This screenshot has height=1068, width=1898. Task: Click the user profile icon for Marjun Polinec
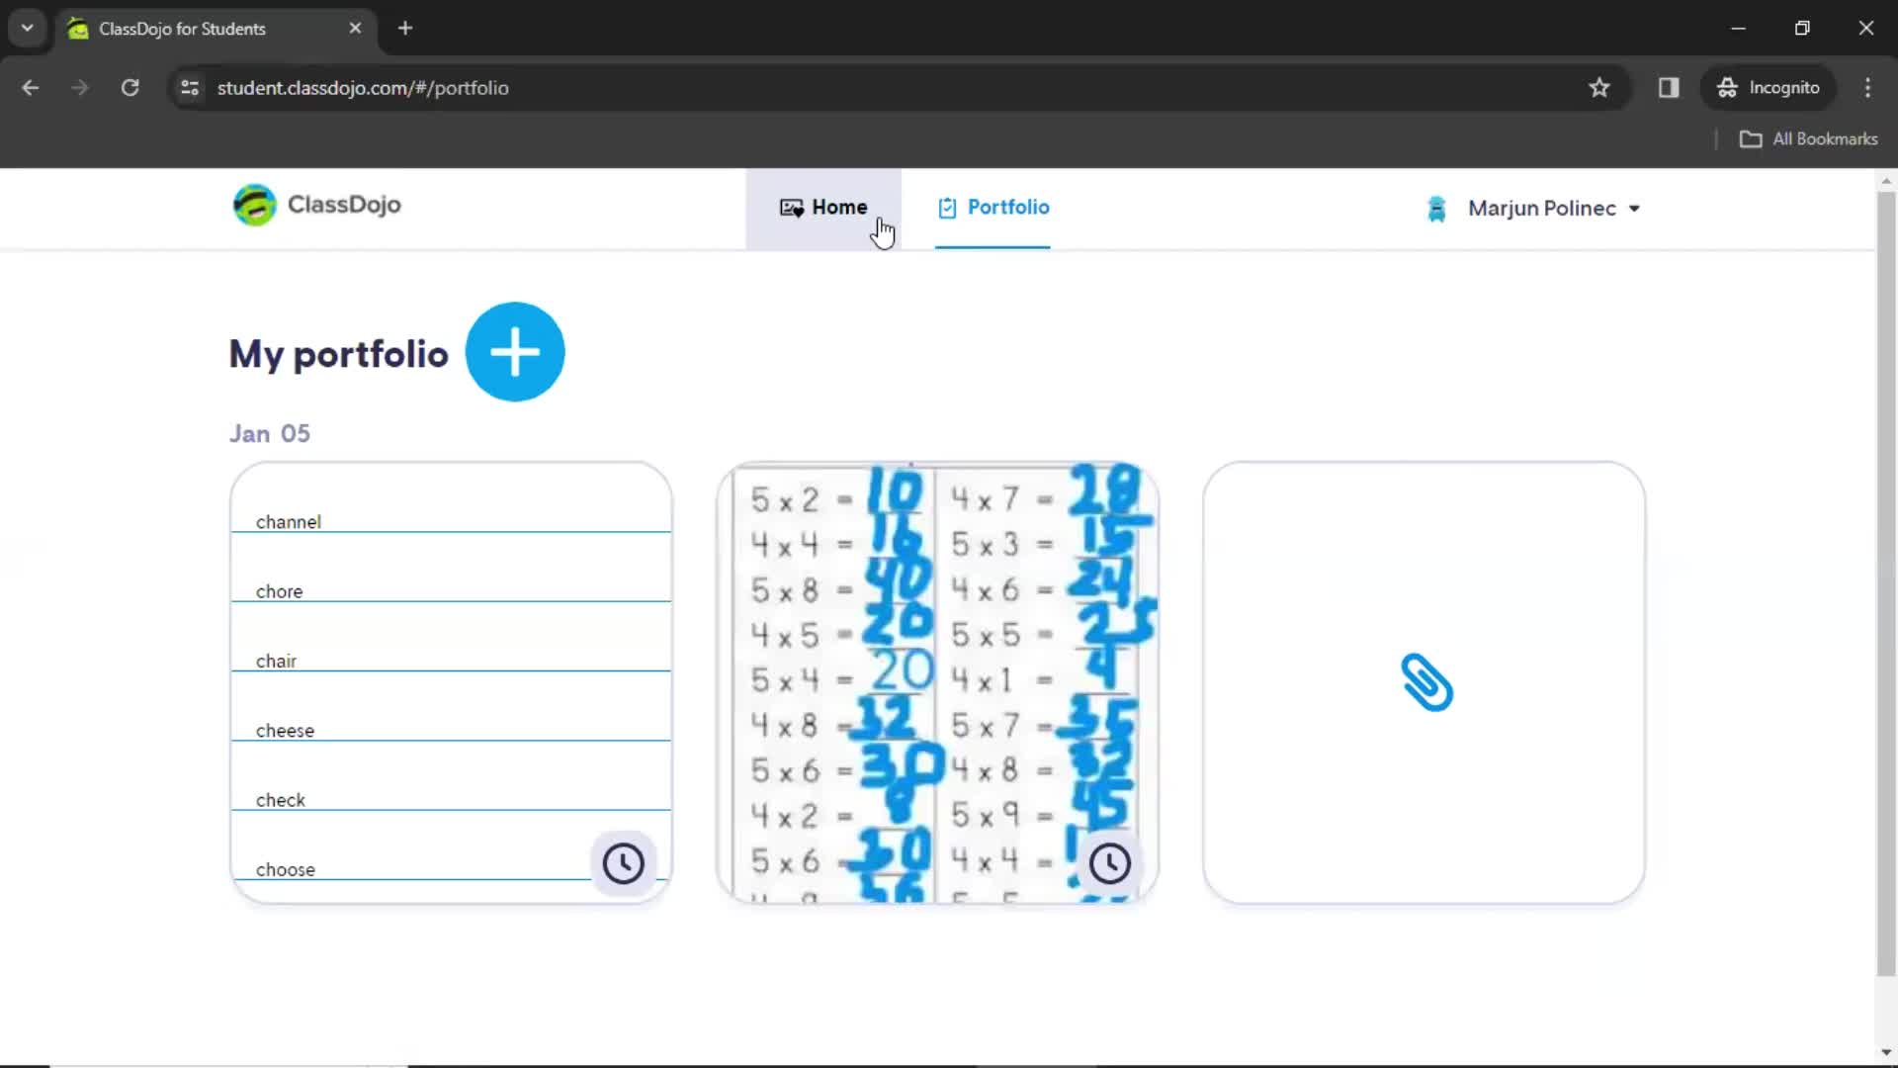1436,209
